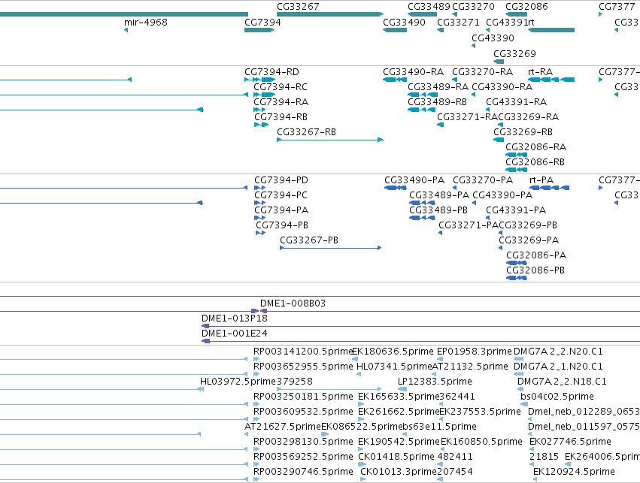The height and width of the screenshot is (483, 640).
Task: Click EST LP12383.5prime
Action: 435,382
